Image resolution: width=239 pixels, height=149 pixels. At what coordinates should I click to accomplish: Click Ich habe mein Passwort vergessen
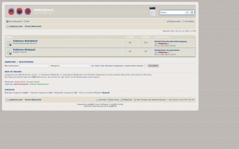(107, 66)
